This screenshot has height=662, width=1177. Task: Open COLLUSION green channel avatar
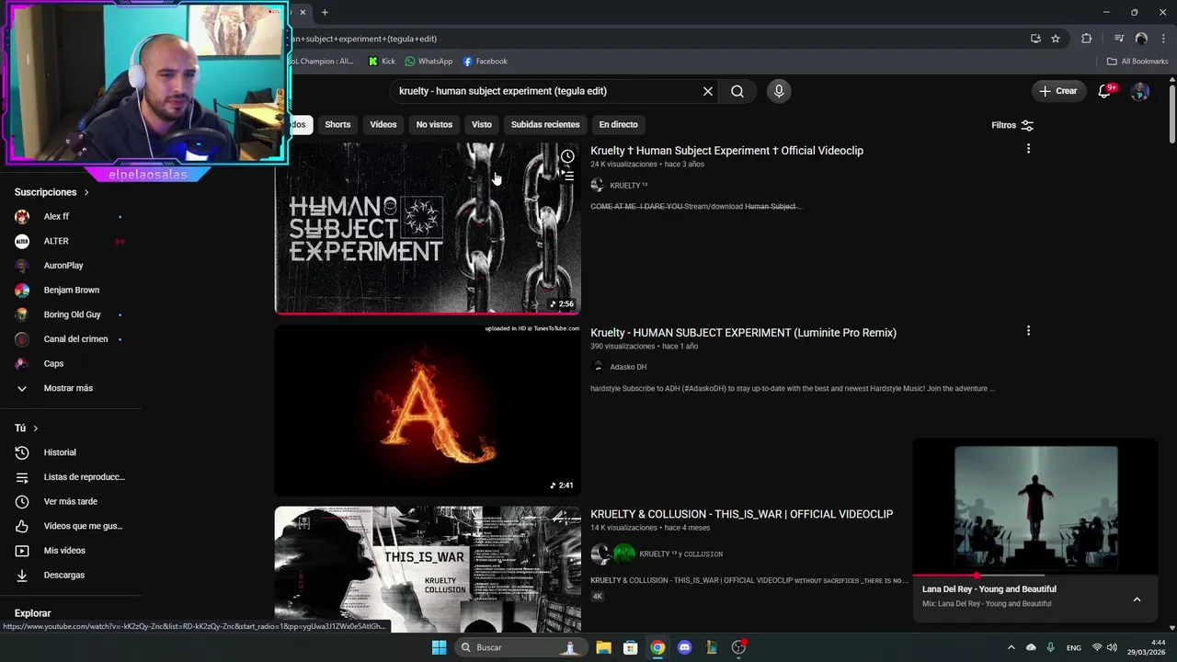coord(624,554)
